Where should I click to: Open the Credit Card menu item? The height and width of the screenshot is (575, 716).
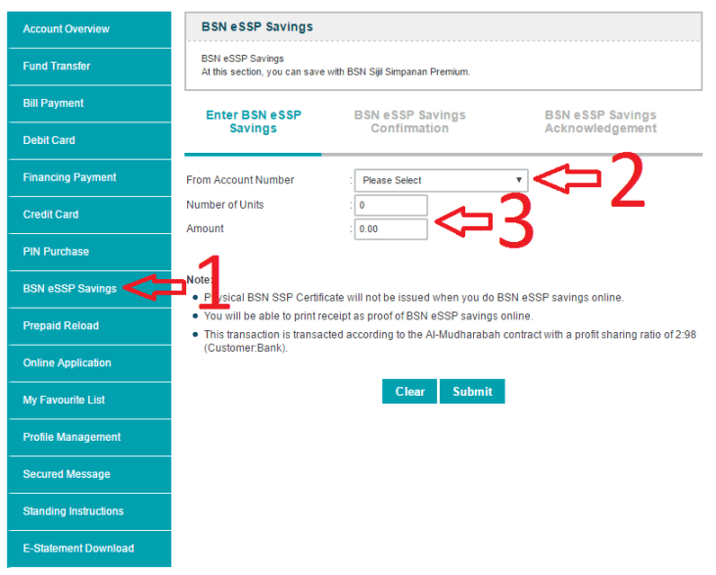point(89,215)
